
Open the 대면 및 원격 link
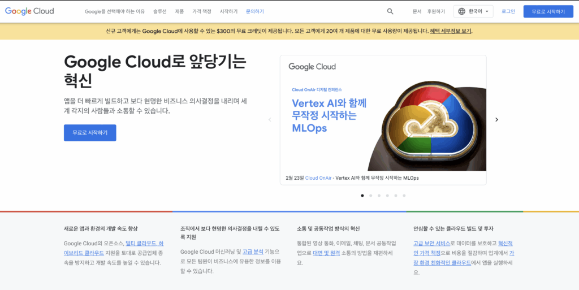[x=326, y=253]
